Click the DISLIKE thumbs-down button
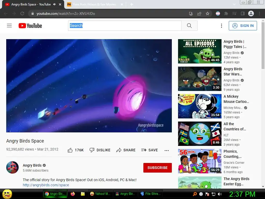Viewport: 265px width, 199px height. pyautogui.click(x=100, y=150)
